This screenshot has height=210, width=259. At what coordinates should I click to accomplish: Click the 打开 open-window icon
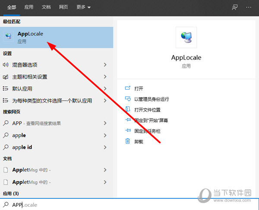(x=128, y=88)
